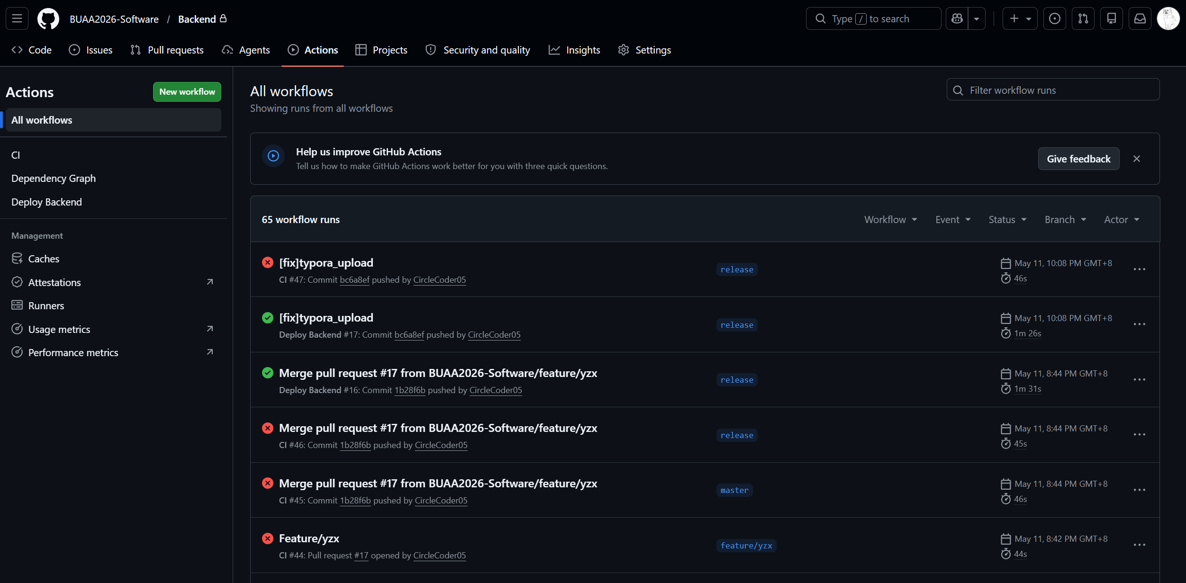Expand the Copilot dropdown arrow
Viewport: 1186px width, 583px height.
tap(977, 18)
